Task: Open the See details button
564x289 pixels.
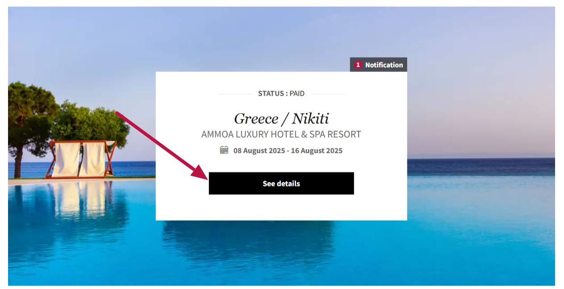Action: click(x=281, y=183)
